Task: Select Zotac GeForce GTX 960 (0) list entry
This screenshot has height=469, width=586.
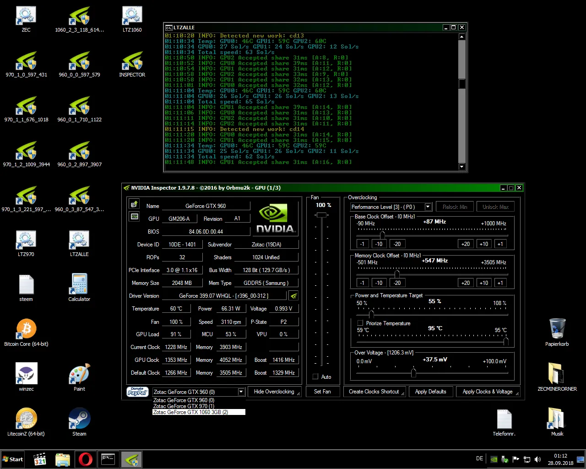Action: [199, 400]
